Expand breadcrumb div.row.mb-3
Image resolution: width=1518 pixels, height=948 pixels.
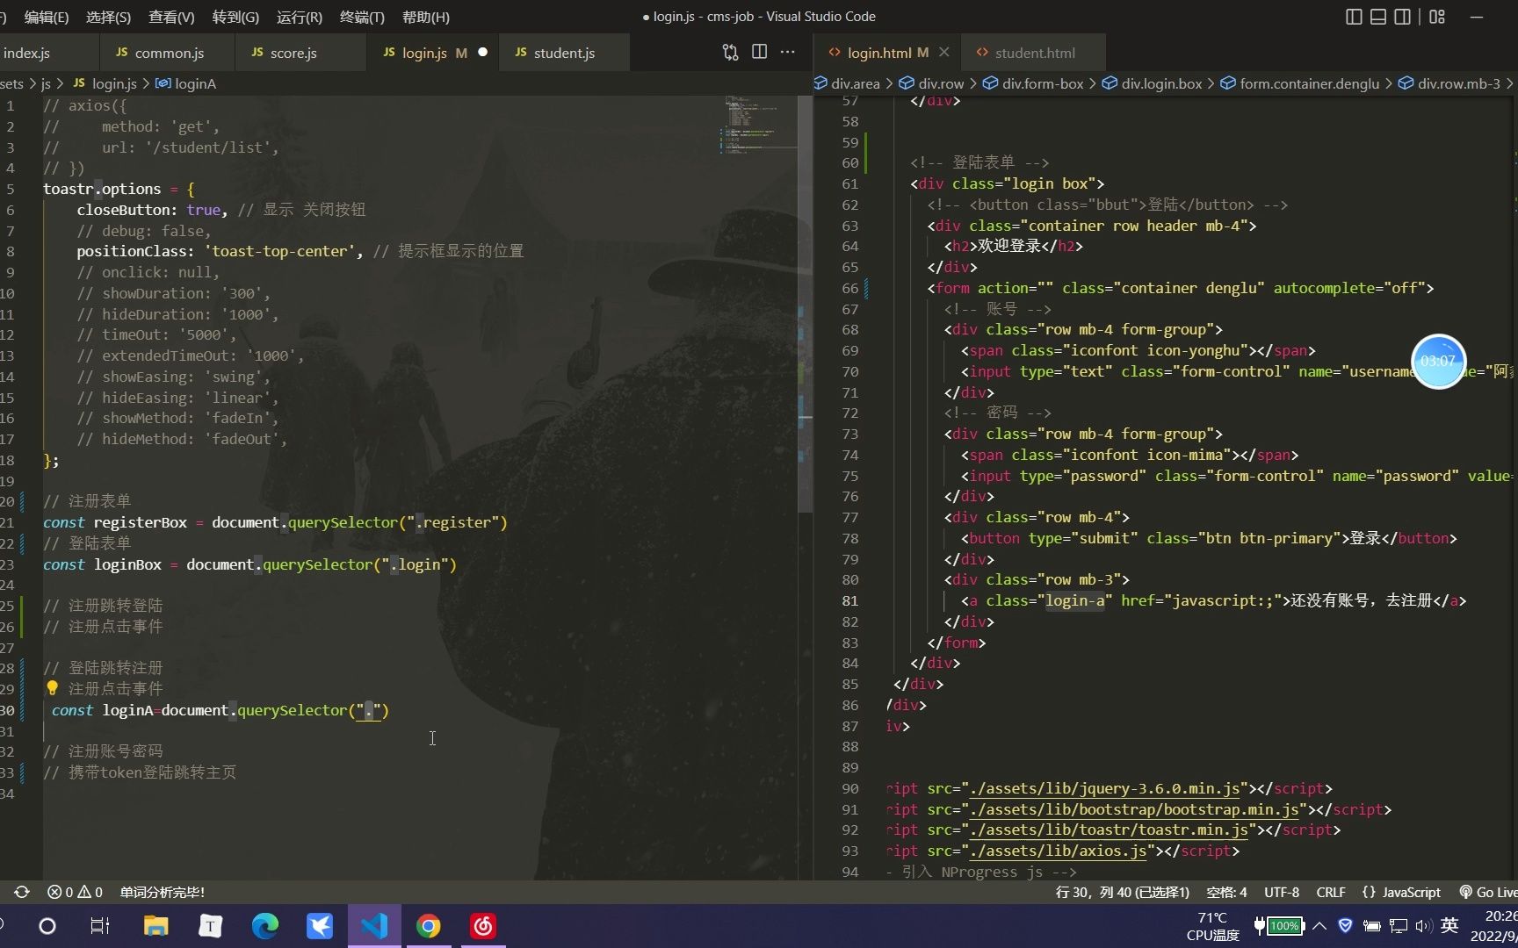(x=1449, y=83)
